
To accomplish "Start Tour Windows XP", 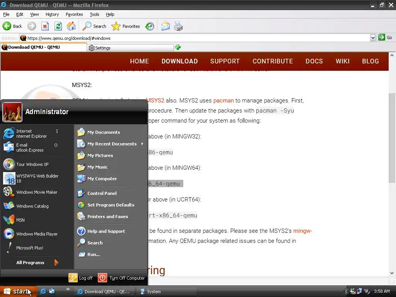I will [x=32, y=164].
